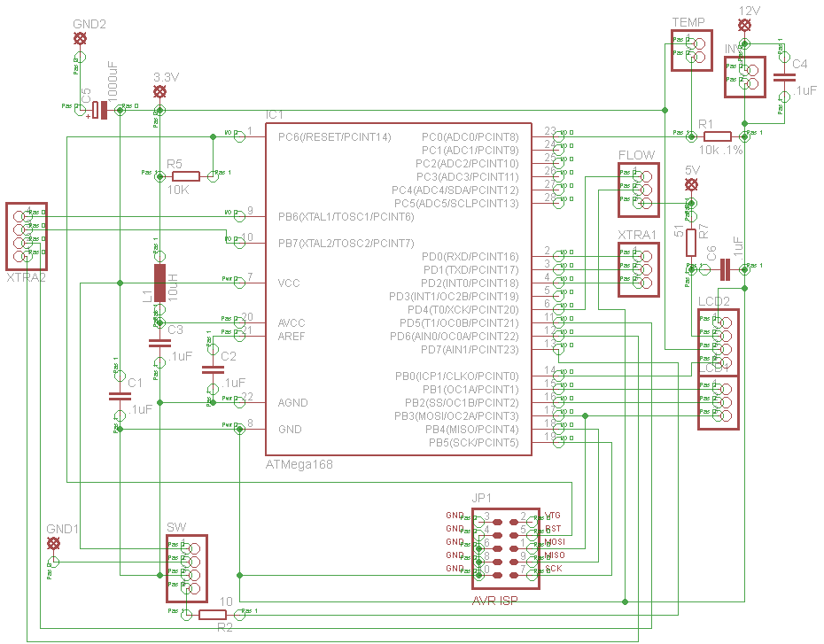Viewport: 824px width, 644px height.
Task: Click the C3 capacitor symbol
Action: click(159, 343)
